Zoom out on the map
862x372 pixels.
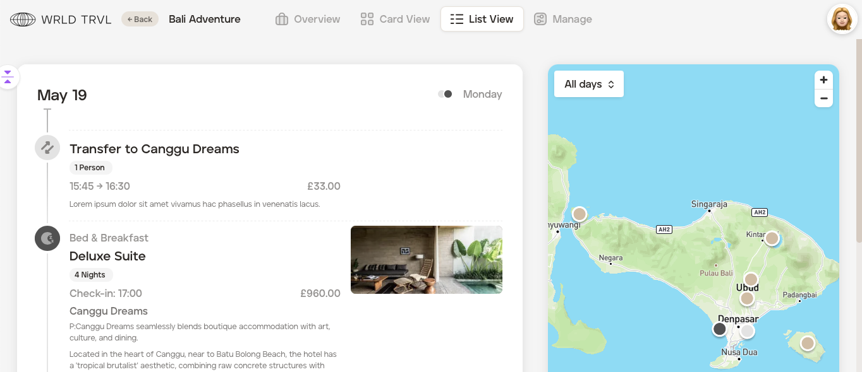823,98
